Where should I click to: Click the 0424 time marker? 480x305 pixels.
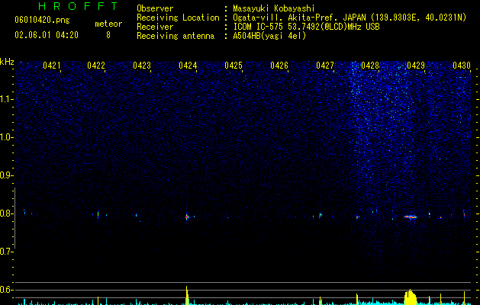point(188,66)
